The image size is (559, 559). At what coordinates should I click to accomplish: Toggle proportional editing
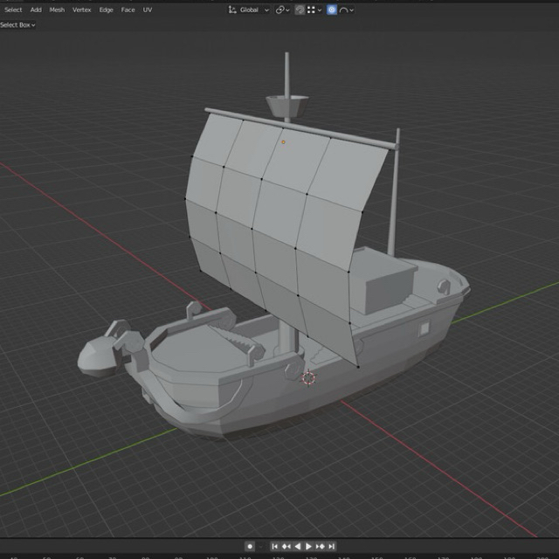(x=332, y=10)
